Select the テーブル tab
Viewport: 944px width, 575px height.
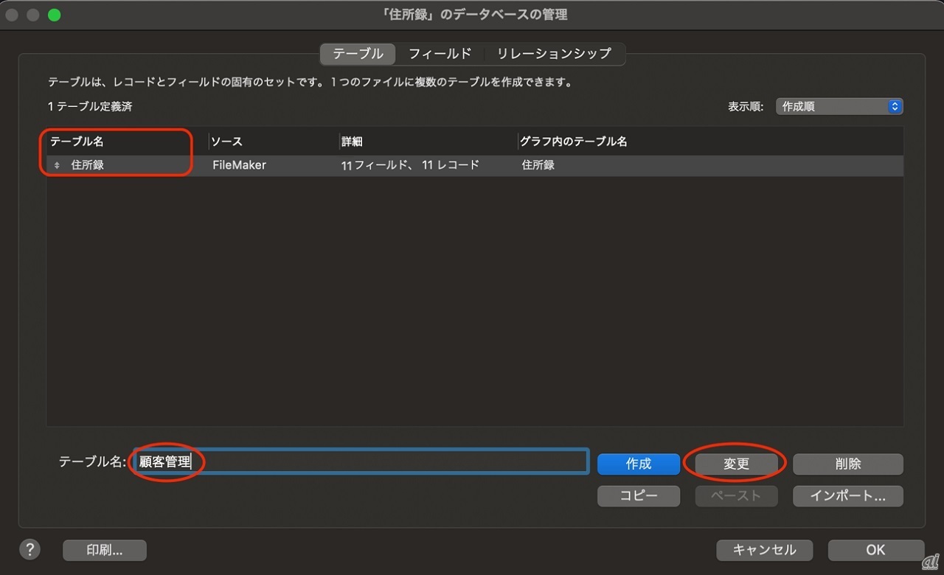(x=358, y=54)
